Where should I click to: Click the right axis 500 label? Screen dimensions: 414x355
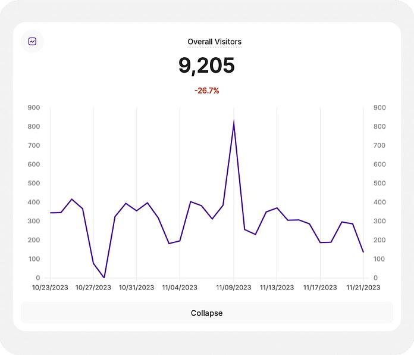pyautogui.click(x=379, y=183)
